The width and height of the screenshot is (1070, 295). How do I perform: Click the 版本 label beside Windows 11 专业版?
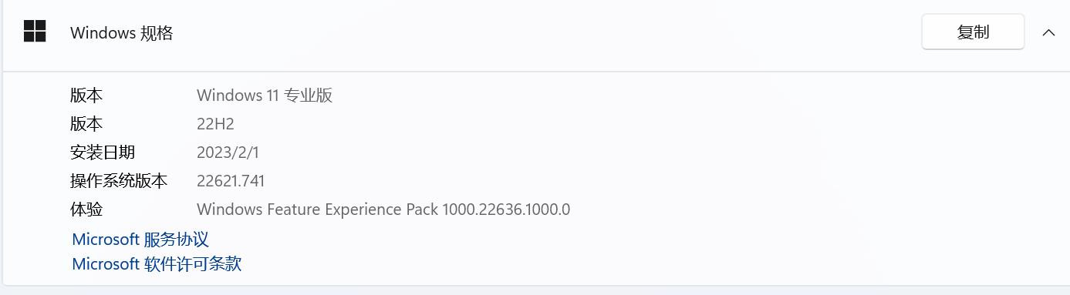(x=86, y=96)
